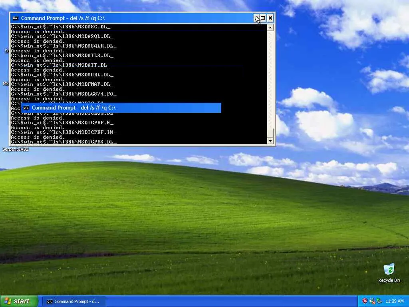
Task: Click the MSDASQLR.DL_ output line
Action: (x=64, y=46)
